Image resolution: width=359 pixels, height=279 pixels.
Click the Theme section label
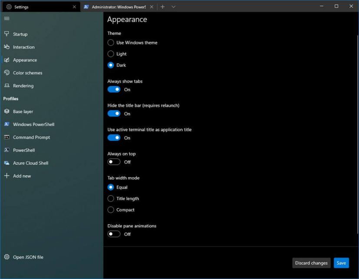click(114, 33)
